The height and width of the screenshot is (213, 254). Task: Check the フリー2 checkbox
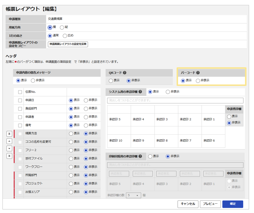20,150
